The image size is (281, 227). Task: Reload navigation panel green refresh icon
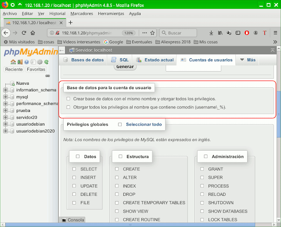[x=47, y=62]
